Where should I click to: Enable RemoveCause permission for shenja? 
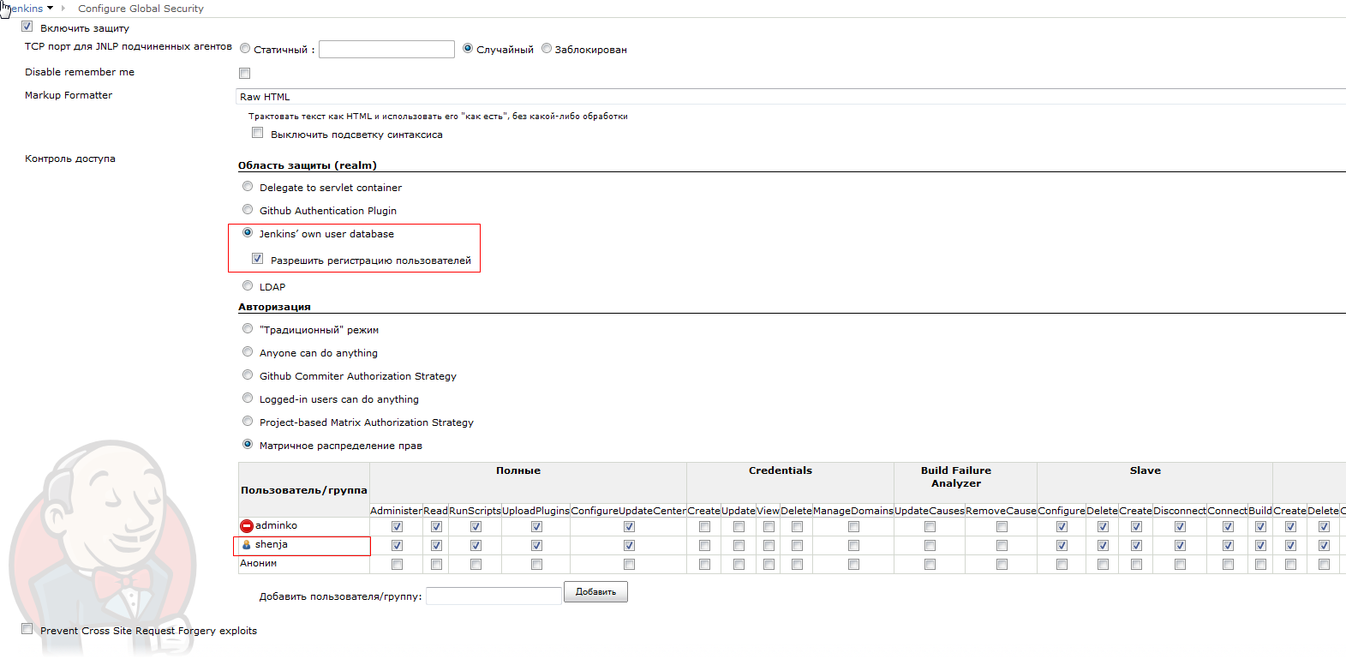click(x=1002, y=546)
